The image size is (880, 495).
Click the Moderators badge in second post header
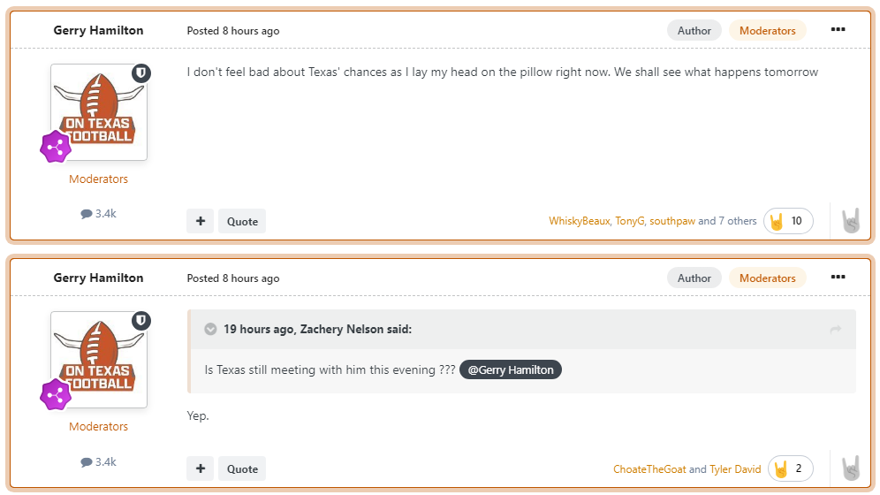click(x=767, y=278)
